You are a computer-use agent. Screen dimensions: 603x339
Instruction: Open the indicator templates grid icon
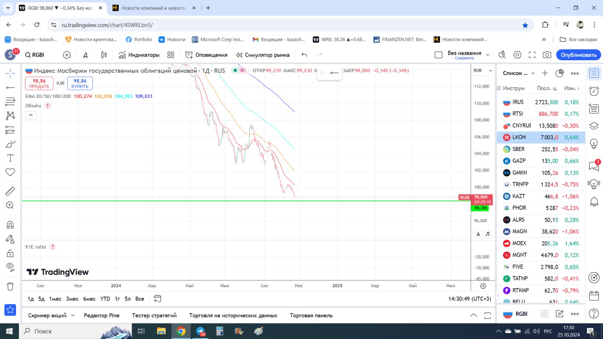pyautogui.click(x=171, y=55)
